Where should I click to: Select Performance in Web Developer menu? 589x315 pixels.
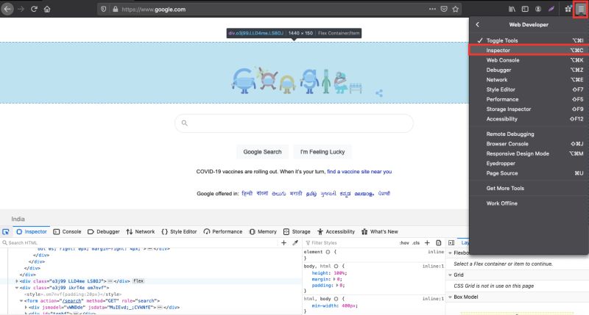coord(529,99)
